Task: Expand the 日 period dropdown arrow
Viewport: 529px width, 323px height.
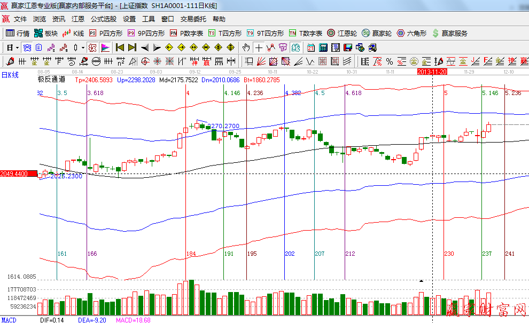Action: tap(17, 48)
